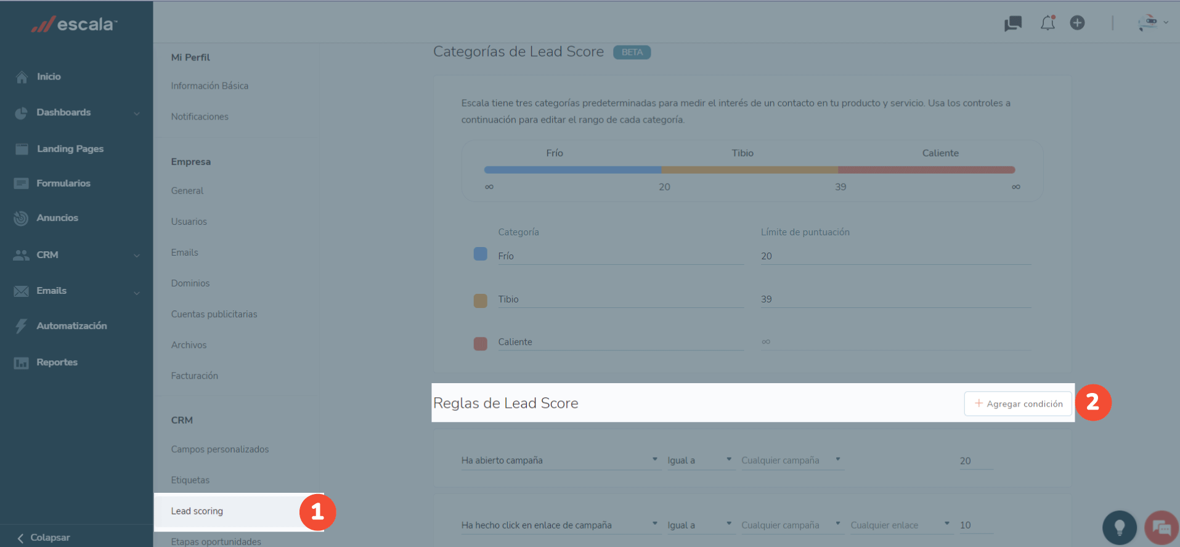The height and width of the screenshot is (547, 1180).
Task: Open Campos personalizados settings page
Action: click(x=220, y=450)
